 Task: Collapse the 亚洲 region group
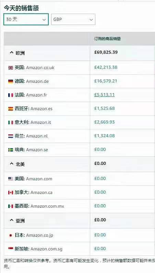[x=12, y=221]
